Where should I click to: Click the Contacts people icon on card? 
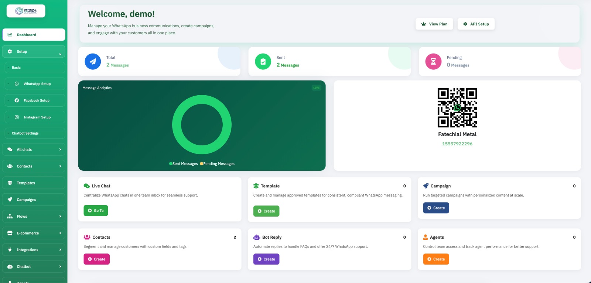(x=87, y=237)
